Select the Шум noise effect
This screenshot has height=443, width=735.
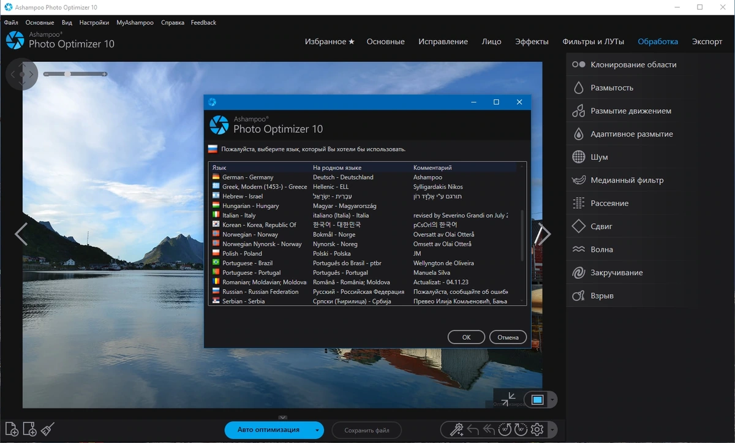[625, 157]
